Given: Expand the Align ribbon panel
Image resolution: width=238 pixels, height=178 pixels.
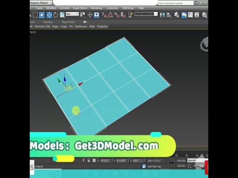Looking at the screenshot, I should (92, 26).
